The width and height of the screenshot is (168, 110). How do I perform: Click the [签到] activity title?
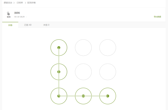click(x=17, y=13)
